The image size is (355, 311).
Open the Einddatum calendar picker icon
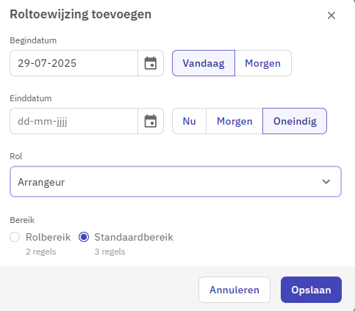click(x=151, y=121)
